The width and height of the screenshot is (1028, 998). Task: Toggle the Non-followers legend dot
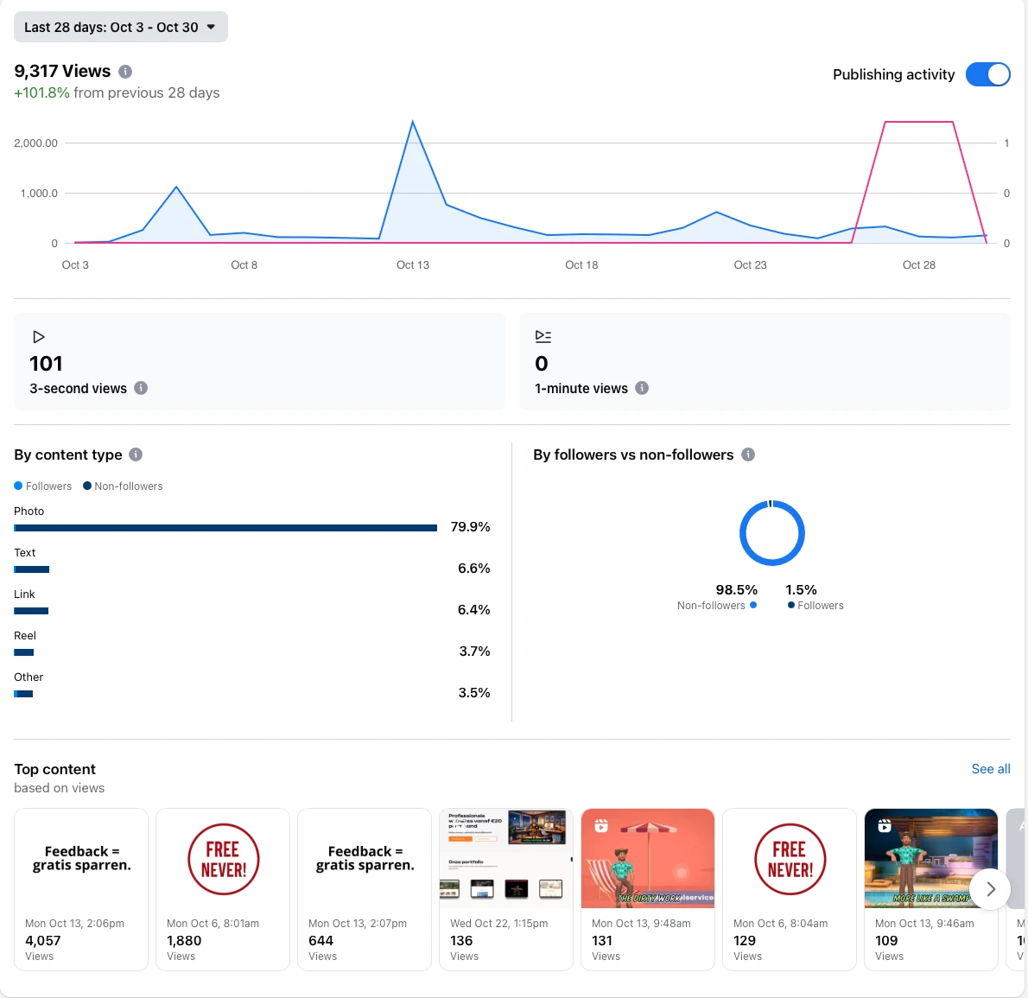pyautogui.click(x=89, y=486)
